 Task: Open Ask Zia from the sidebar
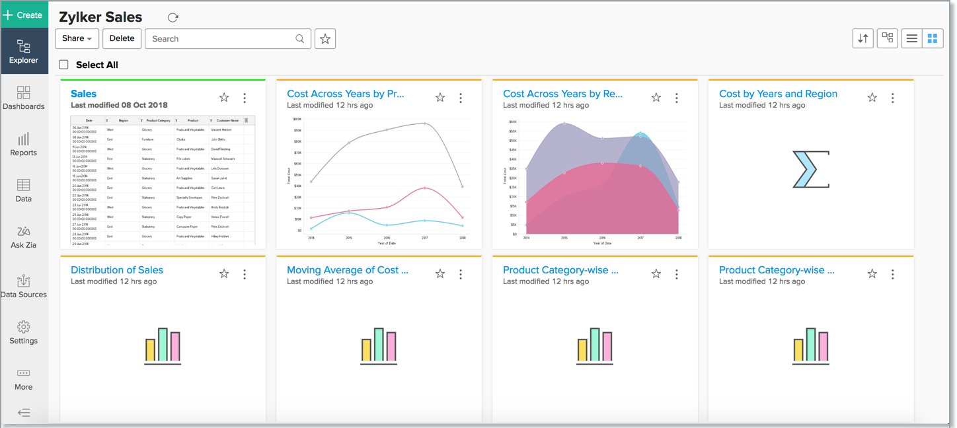(x=24, y=237)
